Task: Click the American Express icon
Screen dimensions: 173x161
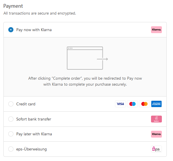Action: [156, 104]
